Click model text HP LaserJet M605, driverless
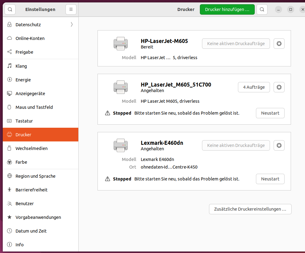305x253 pixels. 170,101
